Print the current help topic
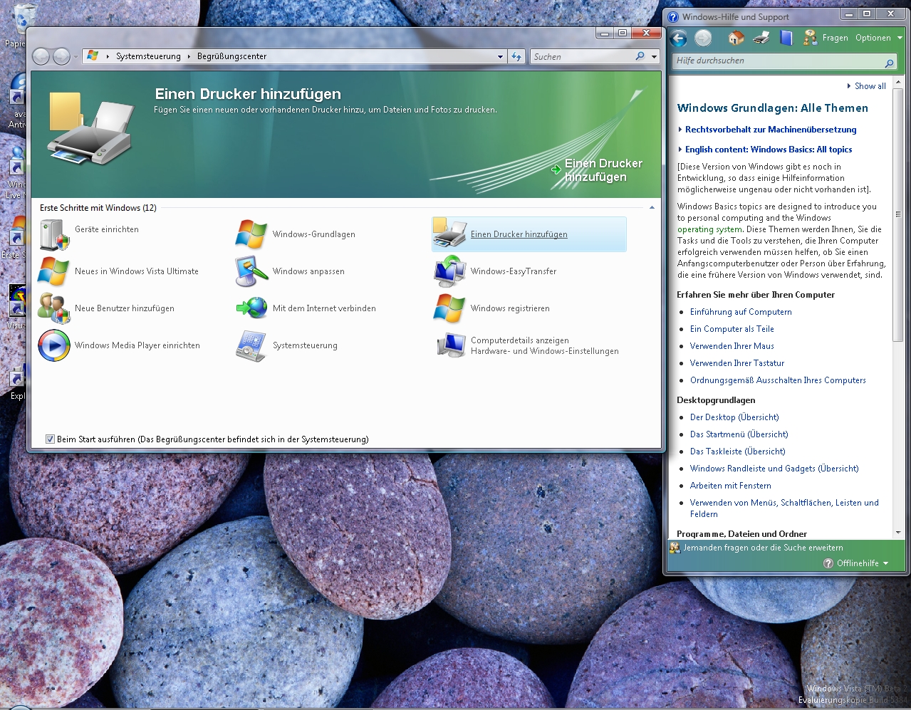Screen dimensions: 911x710 pos(761,38)
